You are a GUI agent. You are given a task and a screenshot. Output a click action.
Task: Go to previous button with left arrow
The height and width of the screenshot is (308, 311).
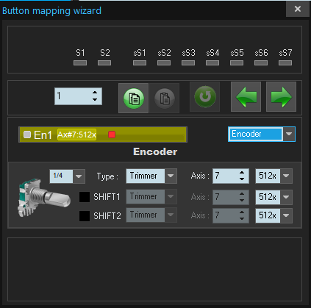246,97
